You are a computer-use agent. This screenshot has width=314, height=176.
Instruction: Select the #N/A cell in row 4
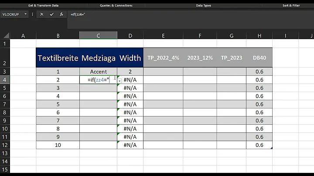(x=130, y=80)
